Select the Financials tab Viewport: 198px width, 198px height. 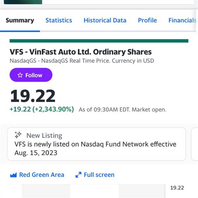(182, 20)
